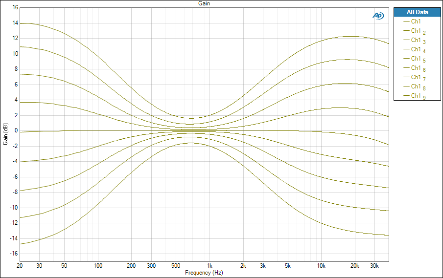Click the 16 gain axis tick label

15,8
